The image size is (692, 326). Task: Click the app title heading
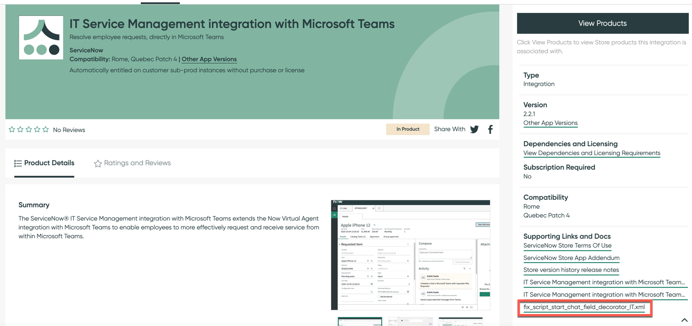tap(232, 24)
